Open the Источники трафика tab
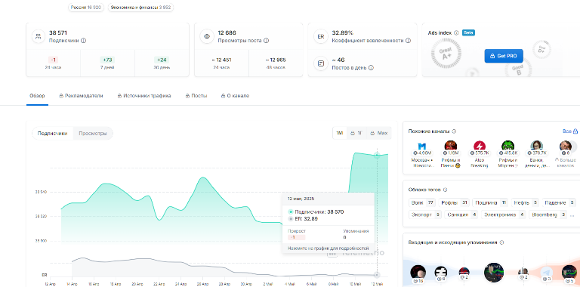The image size is (580, 287). (144, 96)
